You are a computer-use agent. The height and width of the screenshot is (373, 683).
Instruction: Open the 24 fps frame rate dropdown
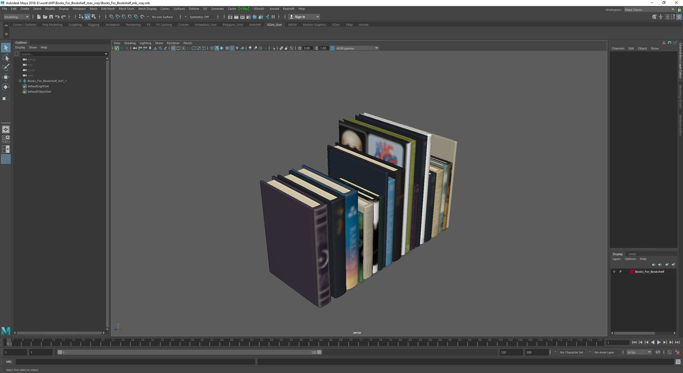point(639,352)
